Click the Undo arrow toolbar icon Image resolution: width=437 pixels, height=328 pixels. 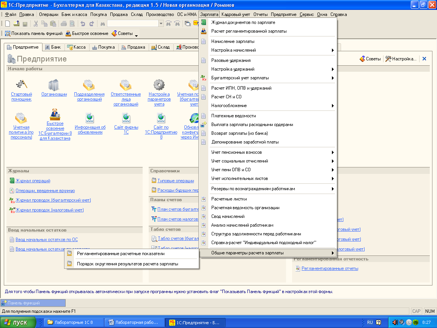point(82,24)
